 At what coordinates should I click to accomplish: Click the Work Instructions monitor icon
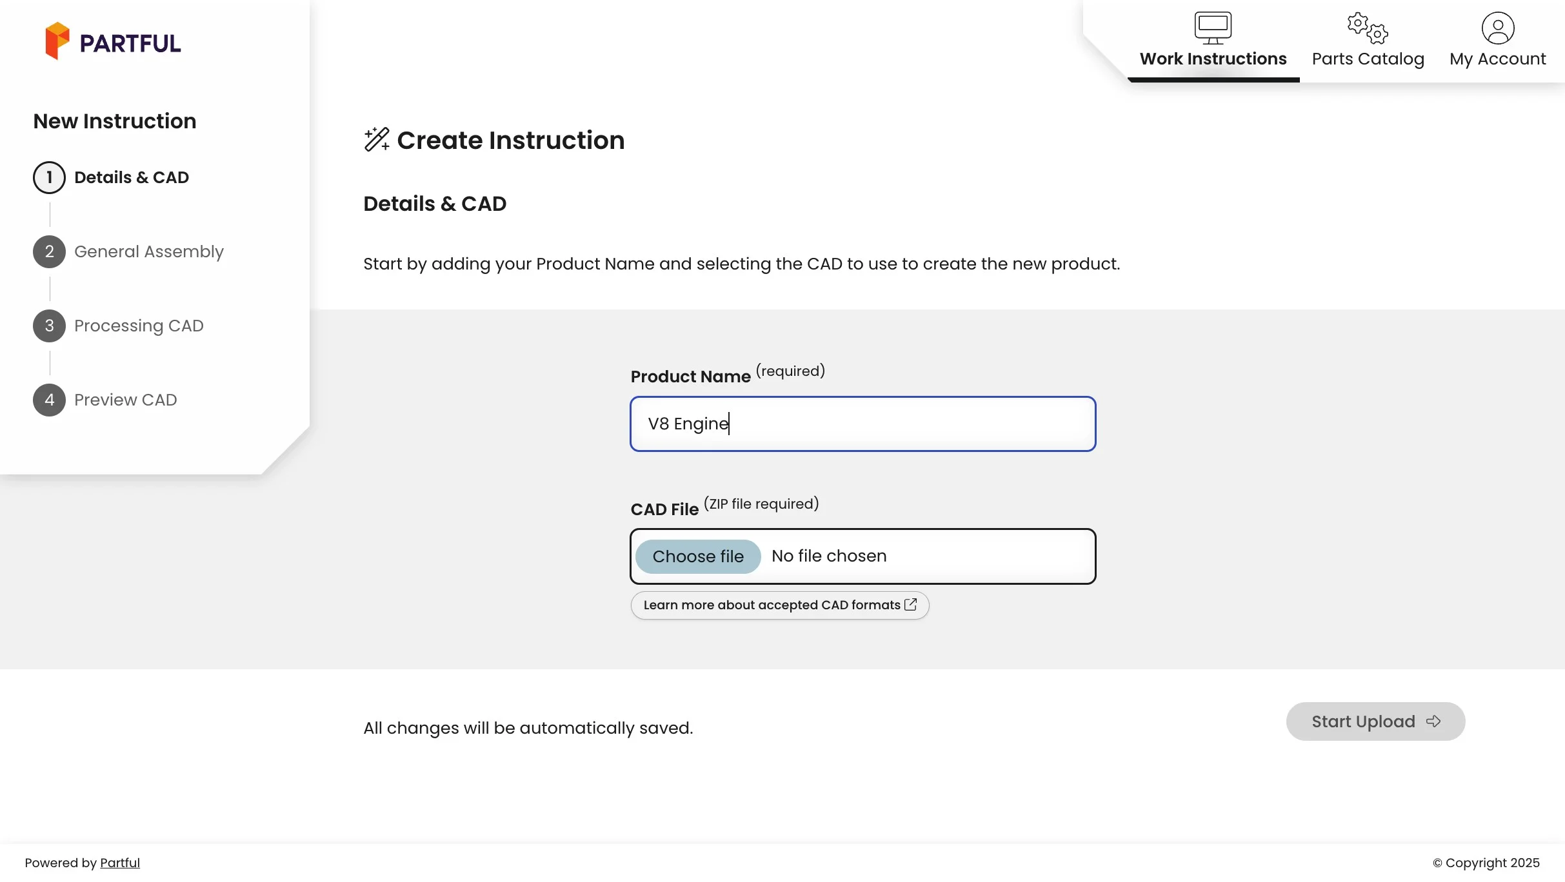tap(1213, 28)
